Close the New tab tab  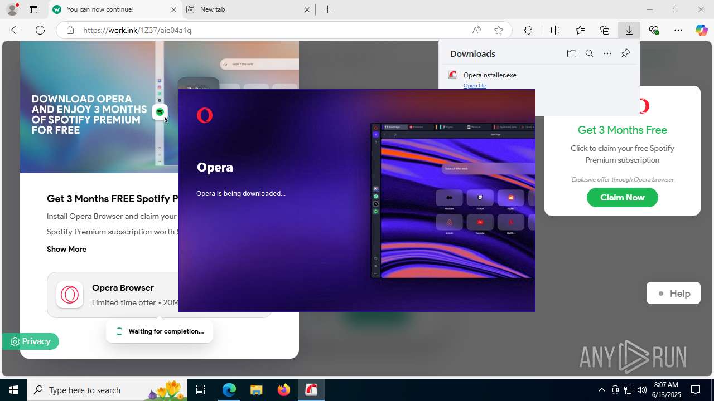[x=307, y=9]
